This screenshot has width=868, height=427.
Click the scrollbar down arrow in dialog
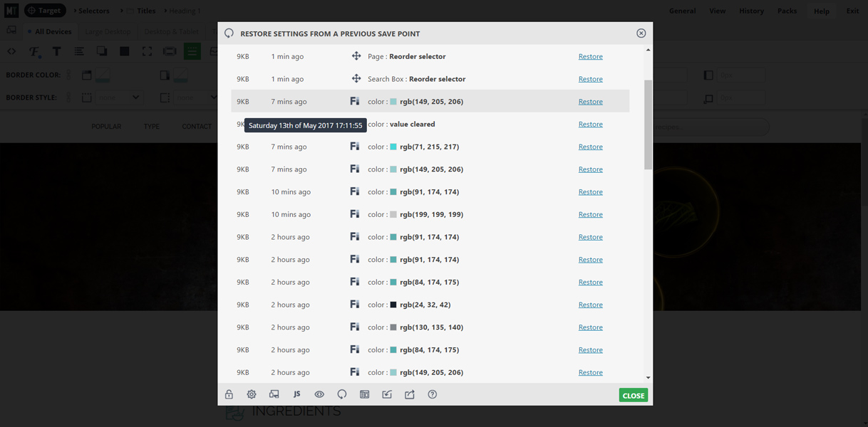(x=648, y=378)
